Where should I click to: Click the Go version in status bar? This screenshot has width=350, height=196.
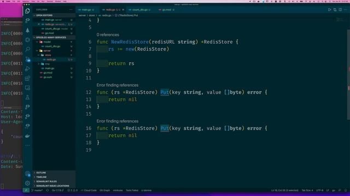click(57, 191)
